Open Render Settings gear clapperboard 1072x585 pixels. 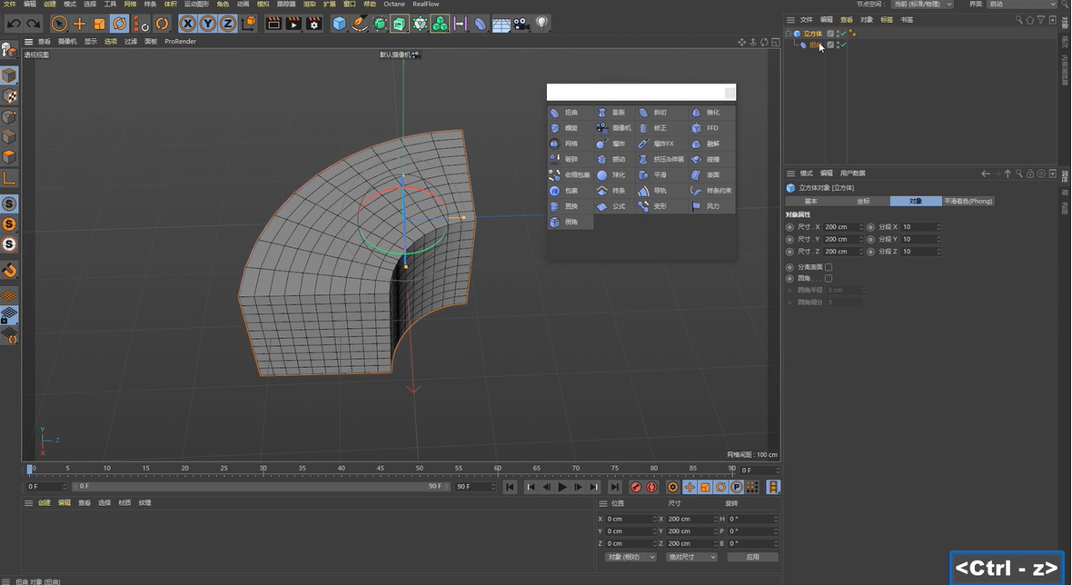coord(313,24)
